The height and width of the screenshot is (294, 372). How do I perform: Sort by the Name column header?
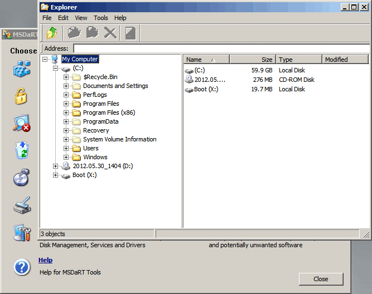click(206, 60)
